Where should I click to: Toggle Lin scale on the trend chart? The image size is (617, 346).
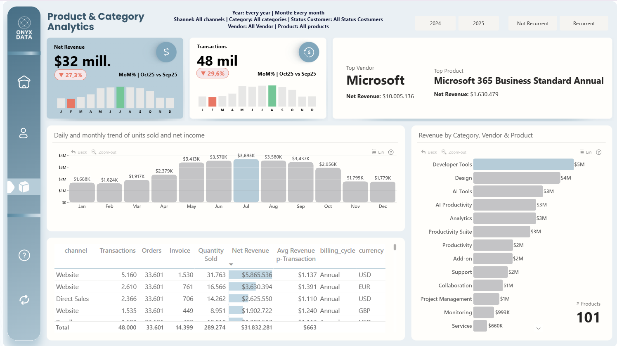tap(378, 152)
